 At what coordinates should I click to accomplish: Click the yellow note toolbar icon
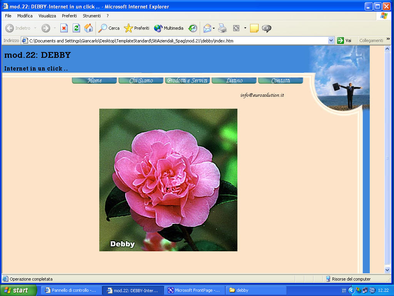tap(254, 28)
